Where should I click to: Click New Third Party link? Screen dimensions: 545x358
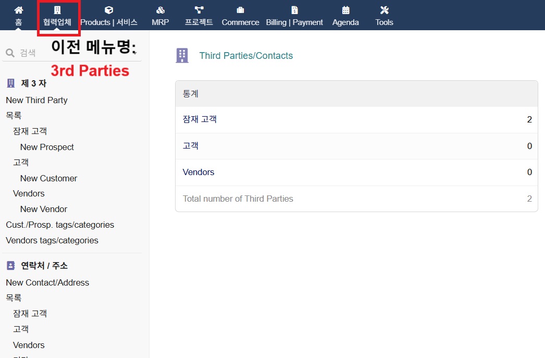(36, 100)
